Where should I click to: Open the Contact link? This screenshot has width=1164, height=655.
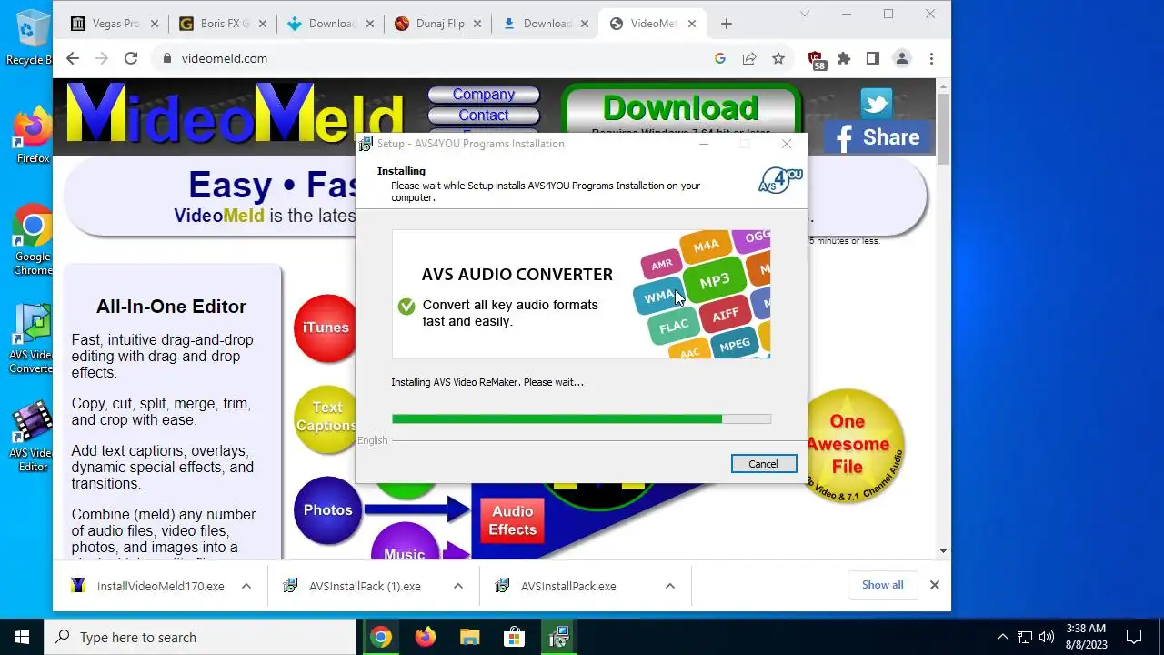coord(484,116)
